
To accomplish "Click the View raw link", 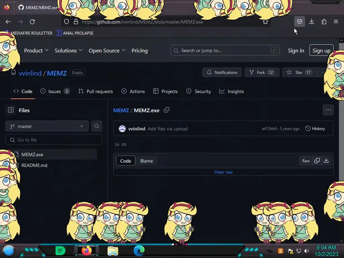I will [223, 172].
